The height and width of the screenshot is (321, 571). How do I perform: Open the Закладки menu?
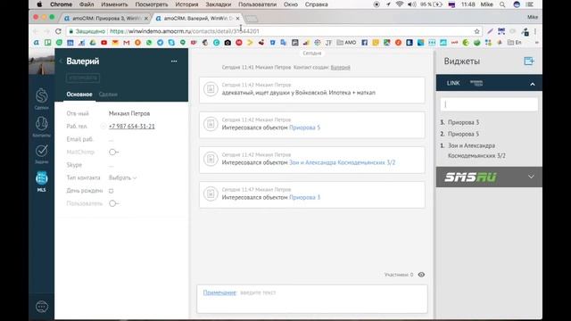pyautogui.click(x=218, y=4)
